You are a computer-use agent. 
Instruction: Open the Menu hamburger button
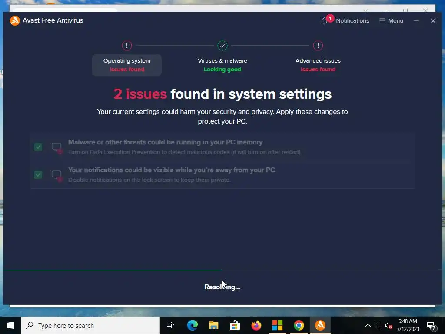tap(391, 21)
